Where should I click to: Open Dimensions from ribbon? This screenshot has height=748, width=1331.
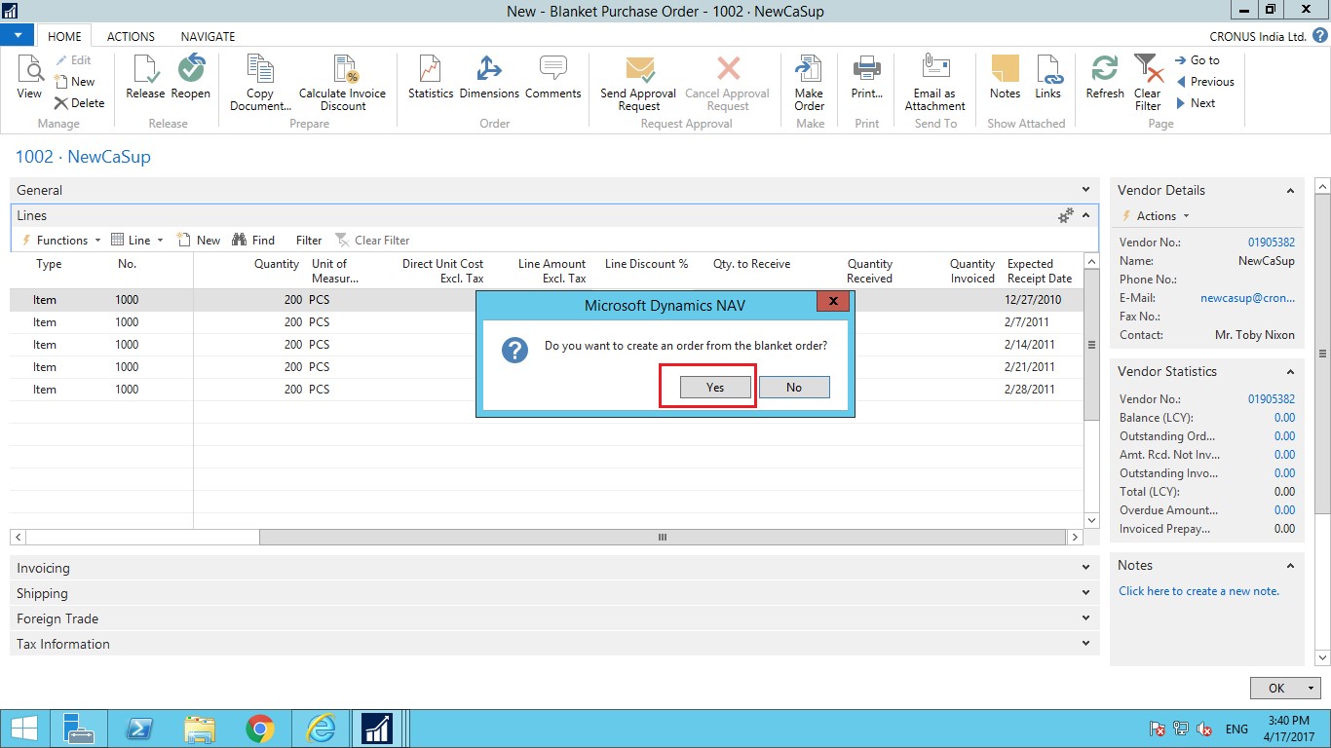(x=489, y=78)
